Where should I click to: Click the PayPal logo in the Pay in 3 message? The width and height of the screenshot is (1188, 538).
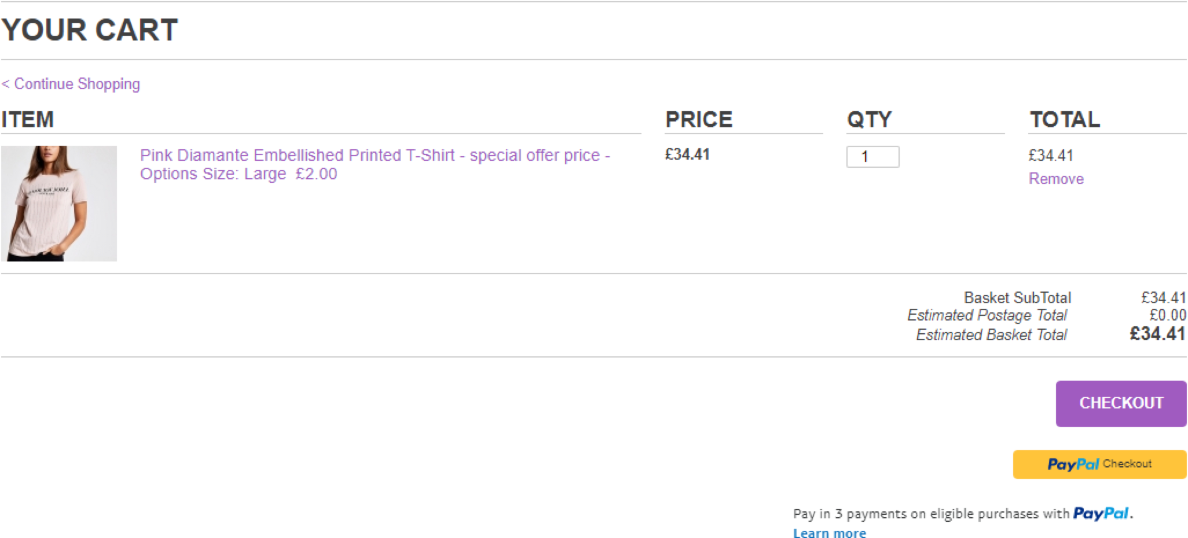pos(1101,513)
